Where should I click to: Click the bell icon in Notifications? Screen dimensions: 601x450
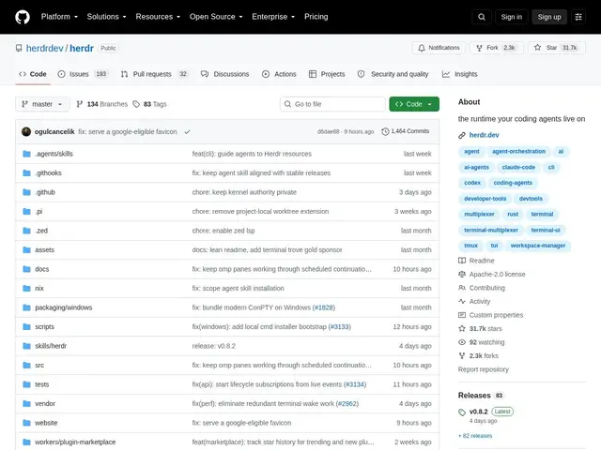(x=422, y=48)
